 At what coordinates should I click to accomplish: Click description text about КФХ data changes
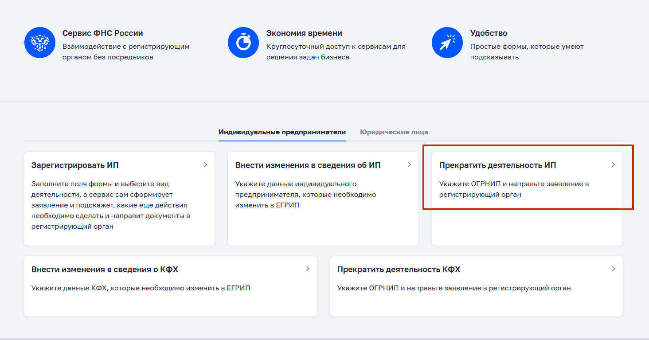pos(141,288)
